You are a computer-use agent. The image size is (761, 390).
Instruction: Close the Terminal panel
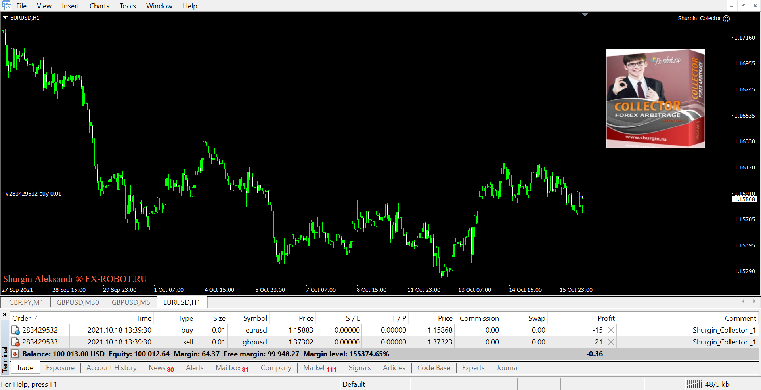[5, 315]
